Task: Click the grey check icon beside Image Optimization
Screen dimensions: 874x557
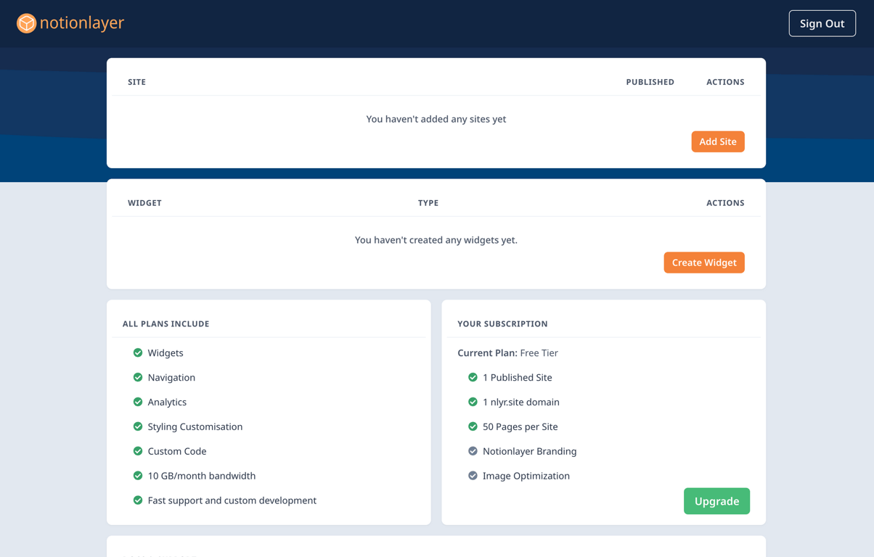Action: (x=473, y=476)
